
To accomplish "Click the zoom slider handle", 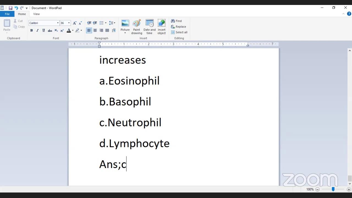I will point(333,189).
